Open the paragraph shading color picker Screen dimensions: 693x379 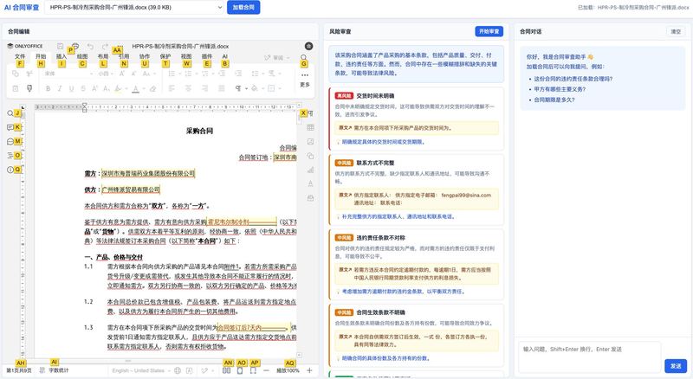click(x=254, y=88)
